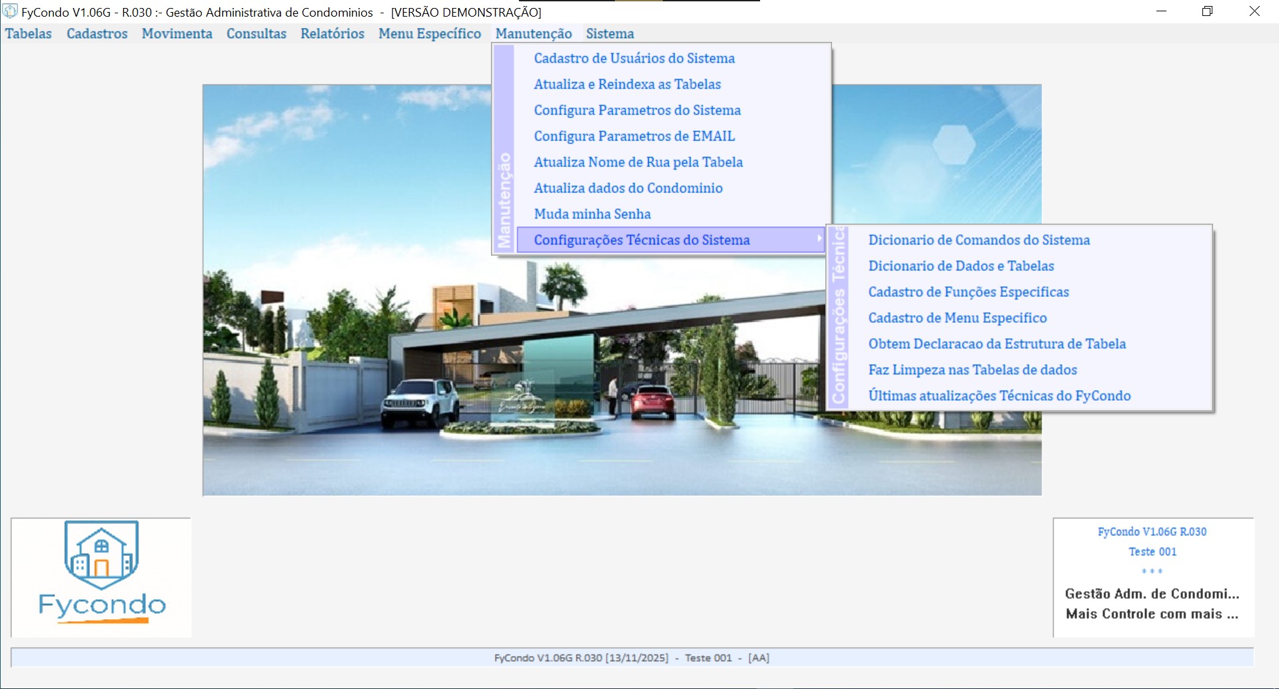Open the Cadastros menu
The height and width of the screenshot is (689, 1279).
click(x=97, y=33)
